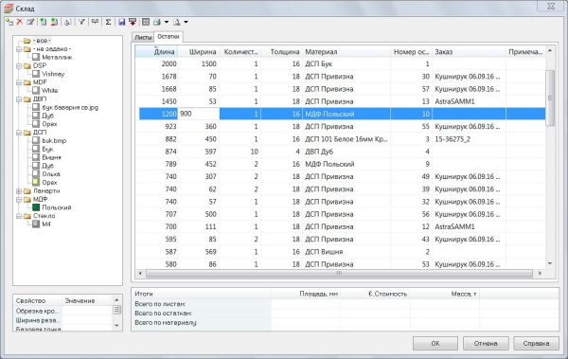Click the ДВП Дуб material cell
This screenshot has width=568, height=359.
[x=346, y=152]
